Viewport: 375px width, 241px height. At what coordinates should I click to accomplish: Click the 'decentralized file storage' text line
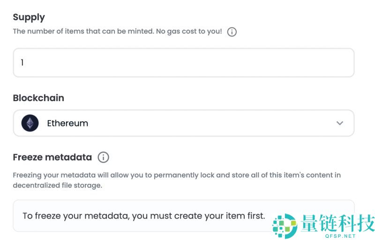pos(57,185)
